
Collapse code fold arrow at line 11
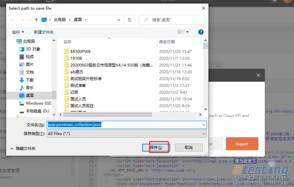click(x=95, y=166)
